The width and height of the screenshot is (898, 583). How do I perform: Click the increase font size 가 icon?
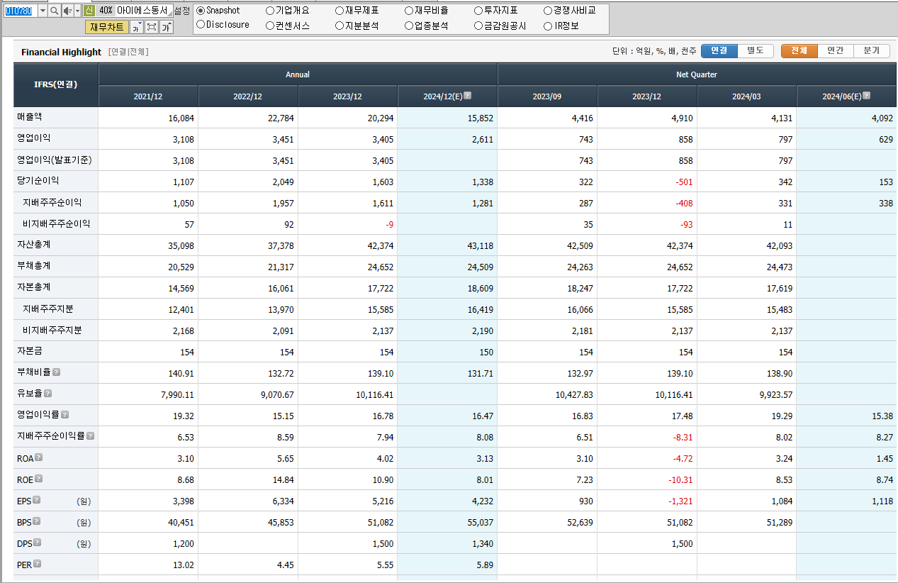[x=166, y=27]
